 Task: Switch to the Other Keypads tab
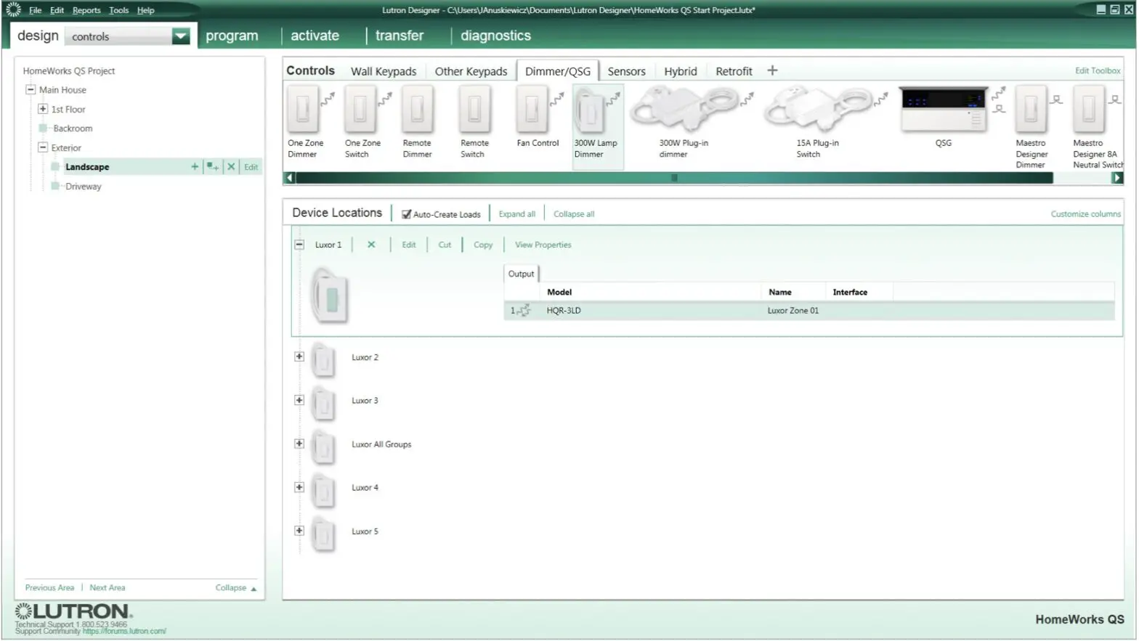(x=471, y=71)
